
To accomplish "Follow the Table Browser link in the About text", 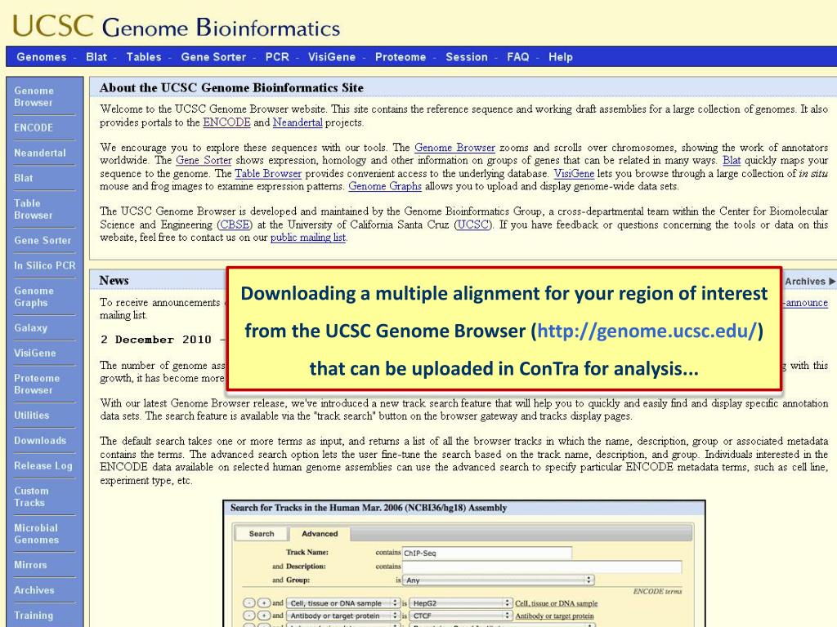I will click(x=268, y=174).
